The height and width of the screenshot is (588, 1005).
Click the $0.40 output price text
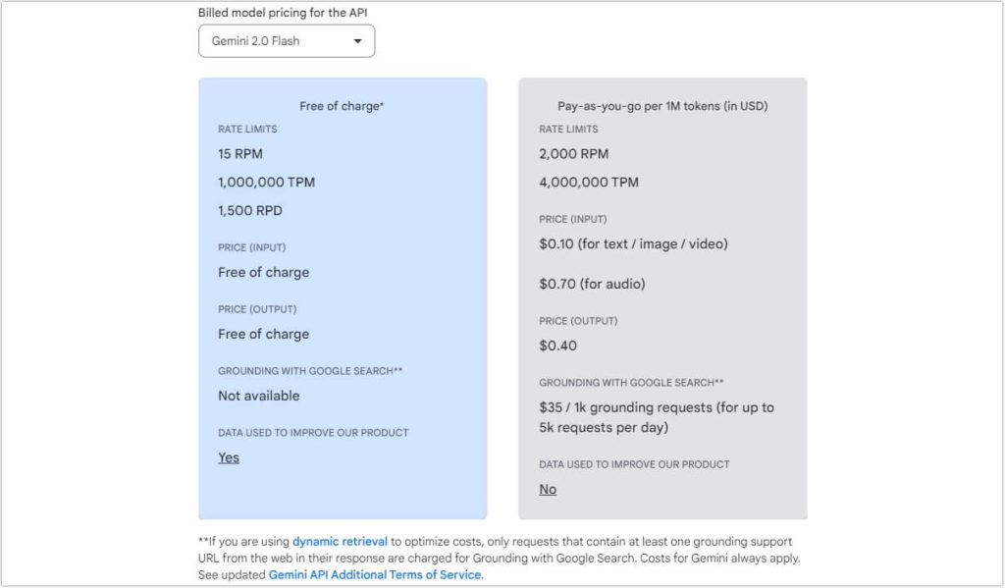[559, 346]
